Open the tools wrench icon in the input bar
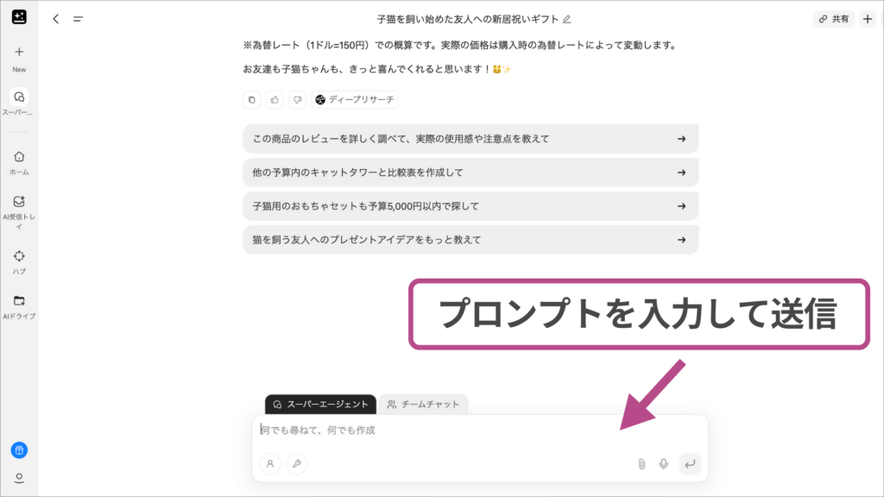The width and height of the screenshot is (884, 497). (x=297, y=464)
